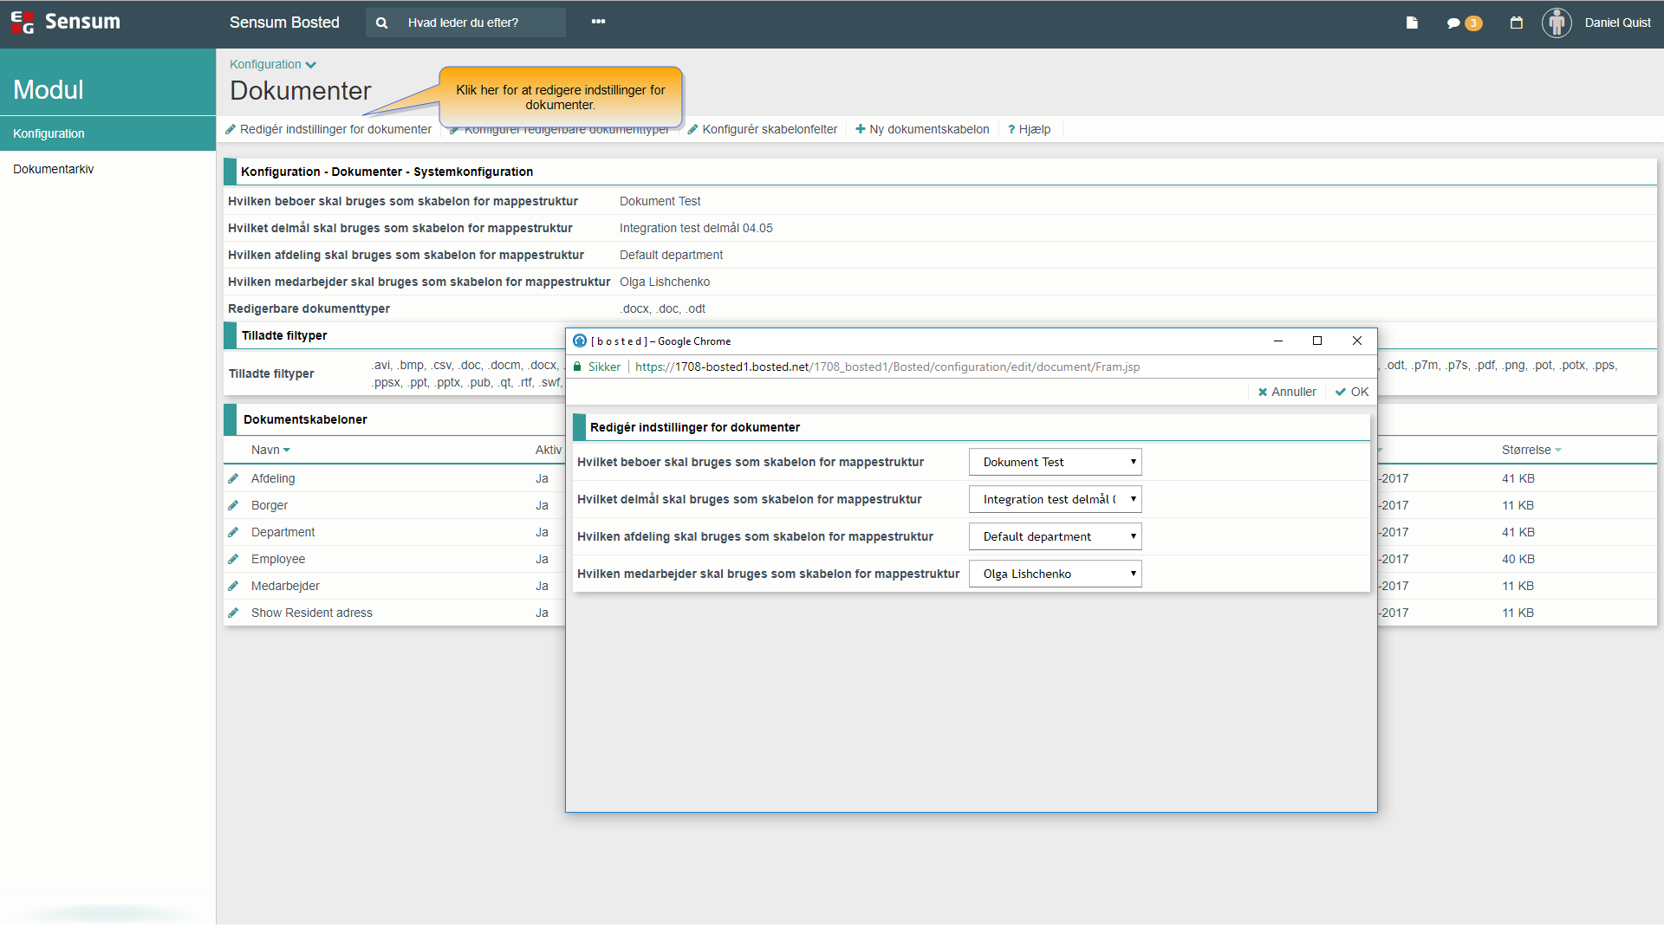Edit the Show Resident adress pencil icon
1664x928 pixels.
(x=233, y=613)
